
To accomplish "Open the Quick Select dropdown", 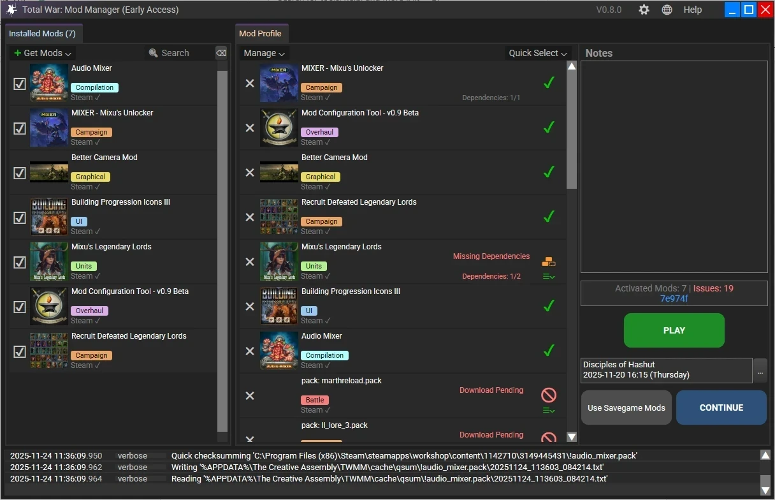I will [x=537, y=53].
